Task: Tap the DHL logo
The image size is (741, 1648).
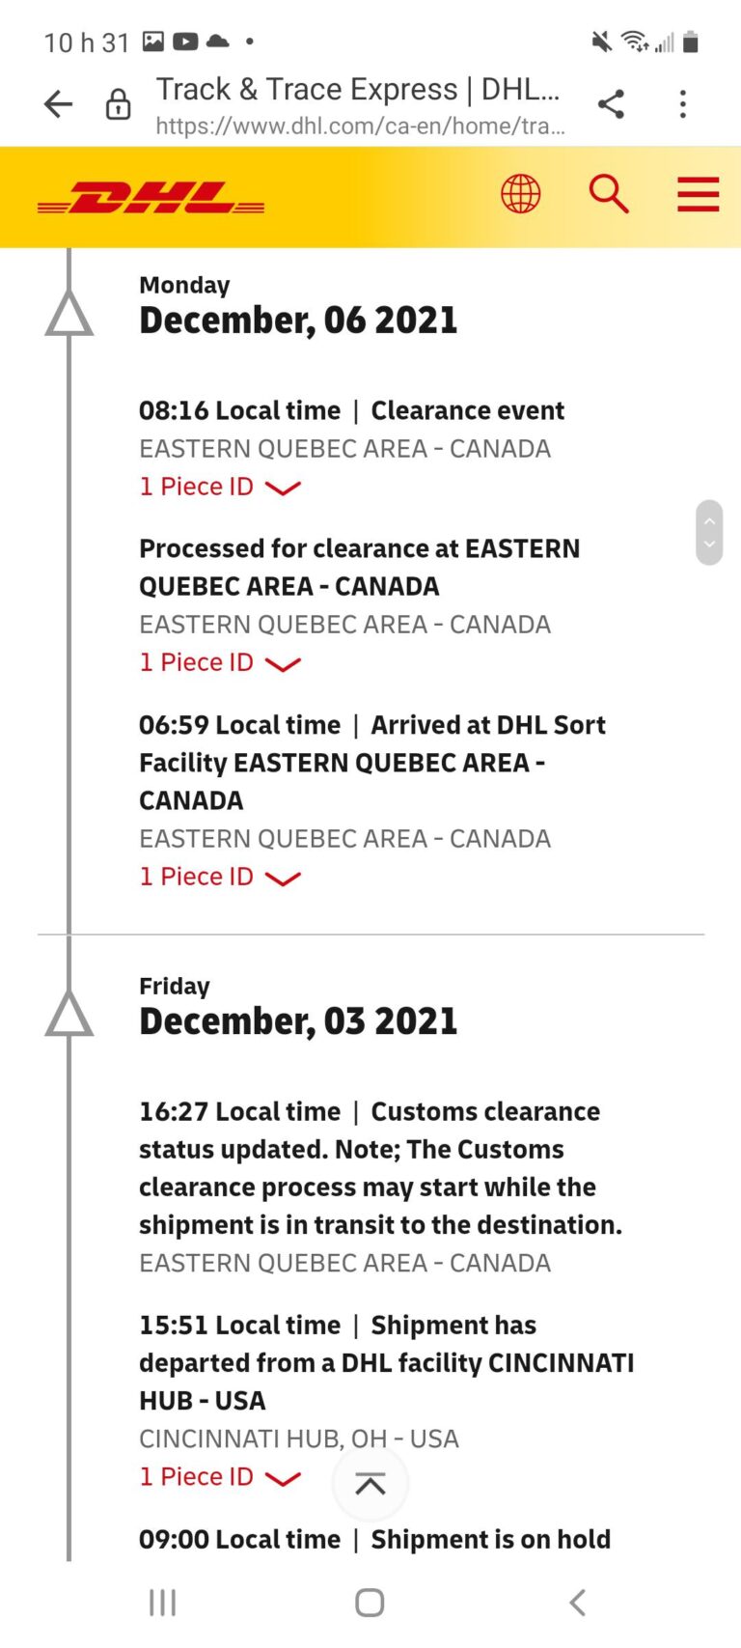Action: [151, 197]
